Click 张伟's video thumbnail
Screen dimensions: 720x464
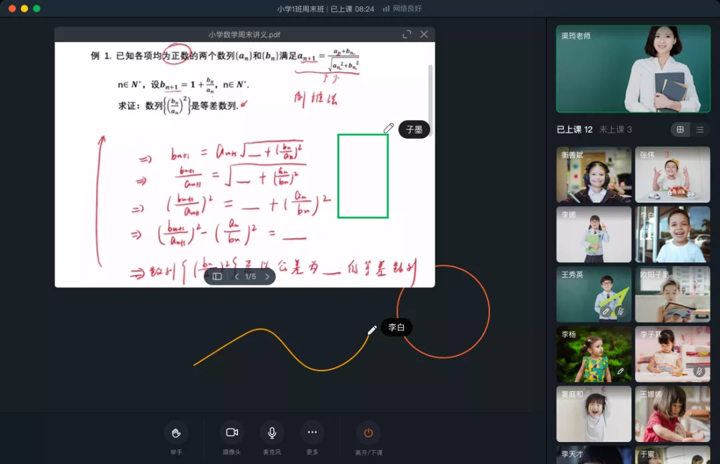672,175
